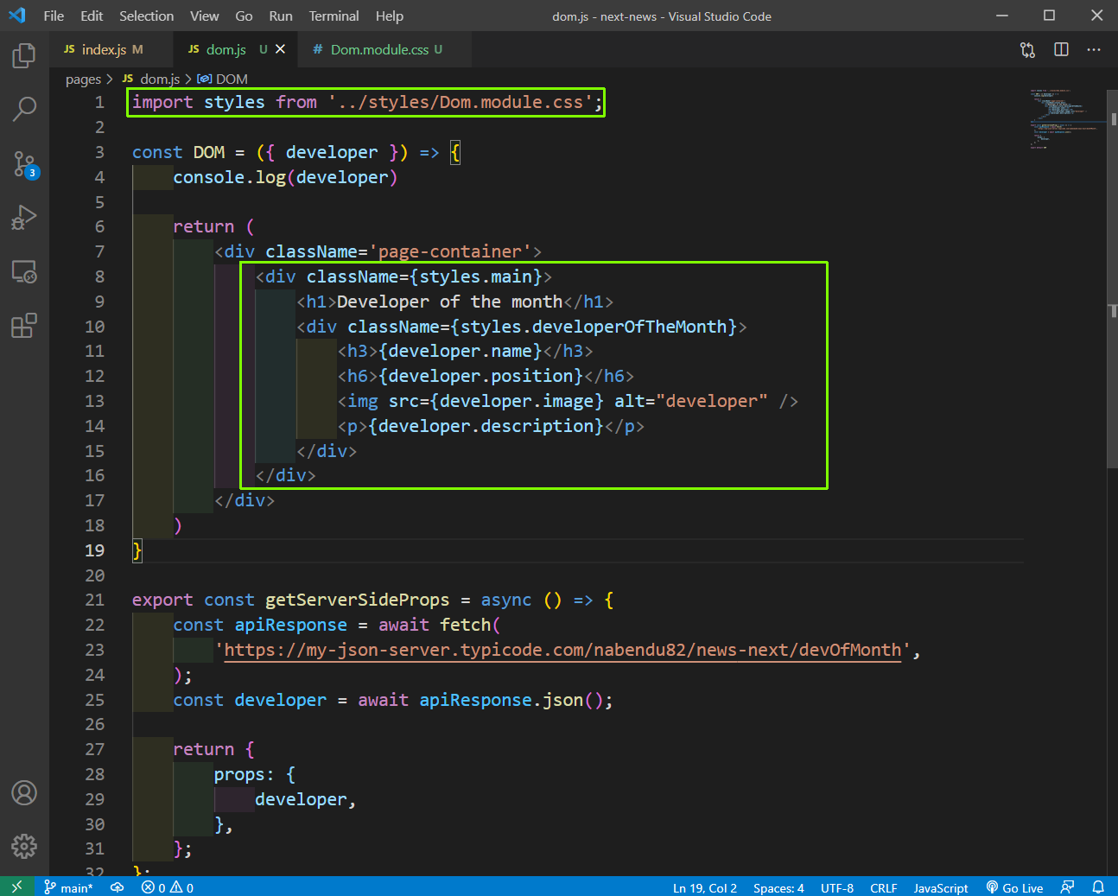Viewport: 1118px width, 896px height.
Task: Open the Remote Explorer view
Action: [x=24, y=272]
